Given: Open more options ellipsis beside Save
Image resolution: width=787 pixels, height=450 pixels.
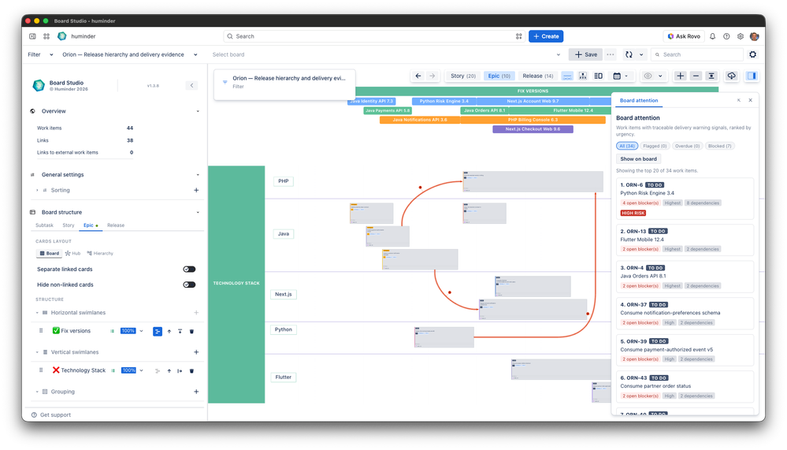Looking at the screenshot, I should [611, 54].
